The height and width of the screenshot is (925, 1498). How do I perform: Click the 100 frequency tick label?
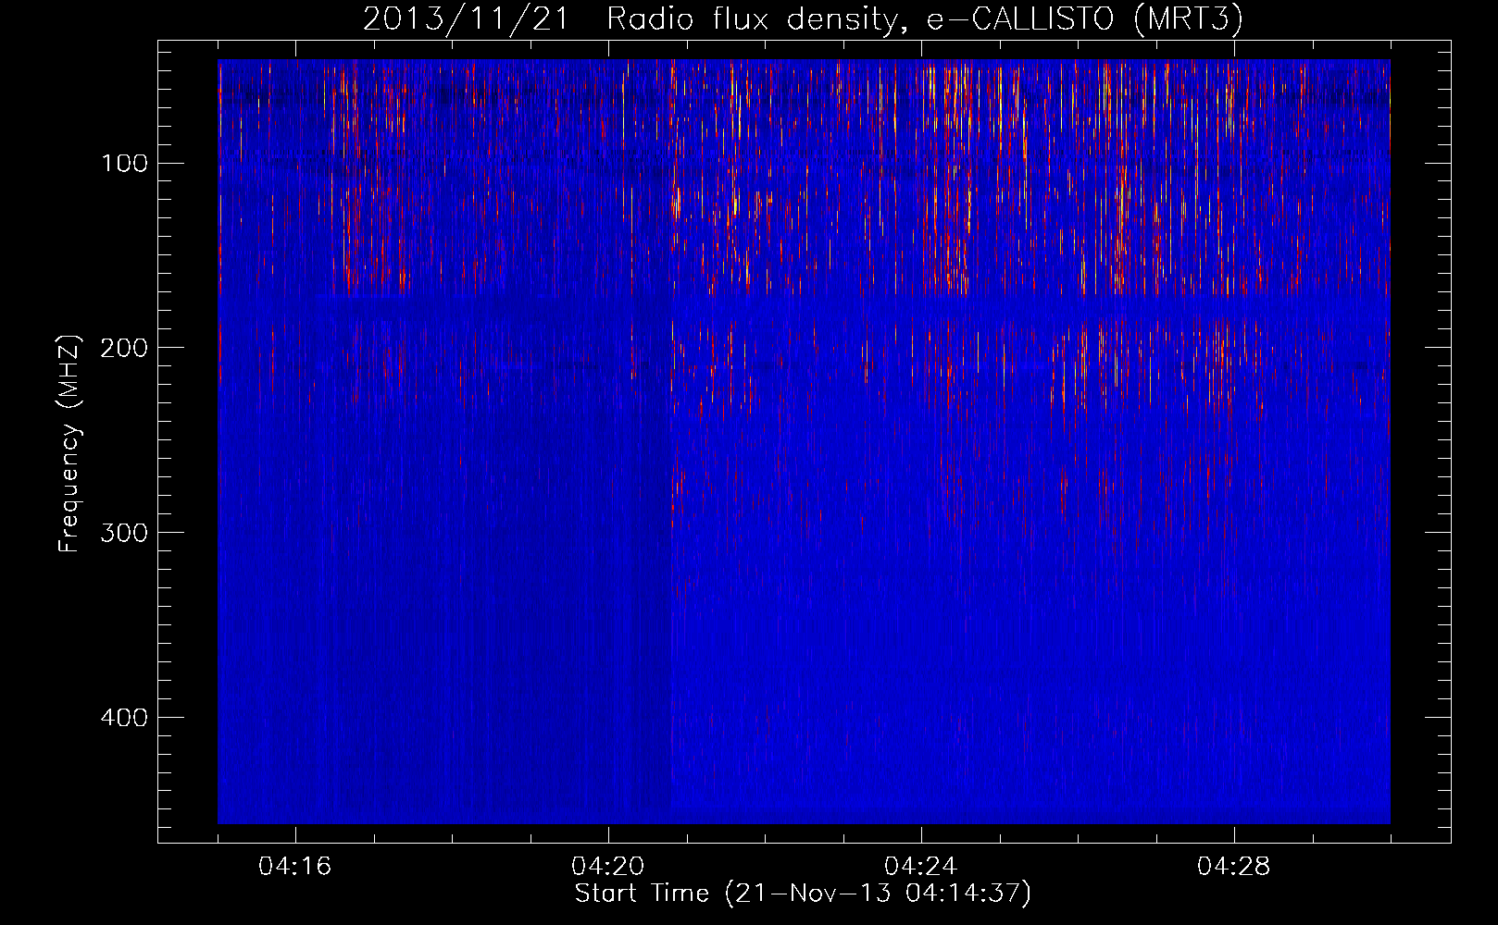[125, 164]
